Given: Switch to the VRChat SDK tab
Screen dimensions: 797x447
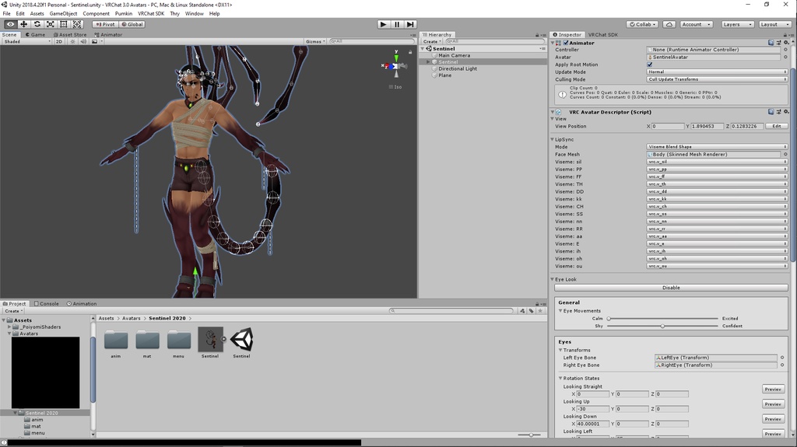Looking at the screenshot, I should (603, 34).
